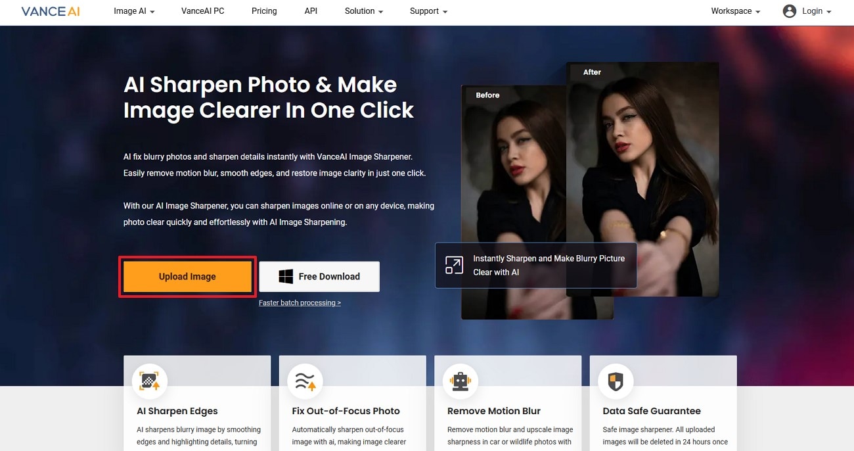Expand the Image AI dropdown

coord(134,11)
